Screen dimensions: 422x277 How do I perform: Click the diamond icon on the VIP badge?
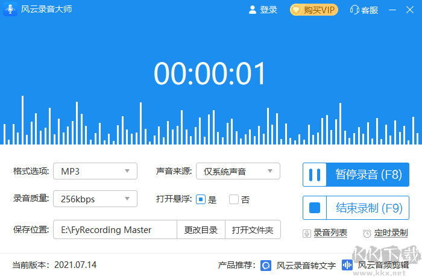(296, 10)
